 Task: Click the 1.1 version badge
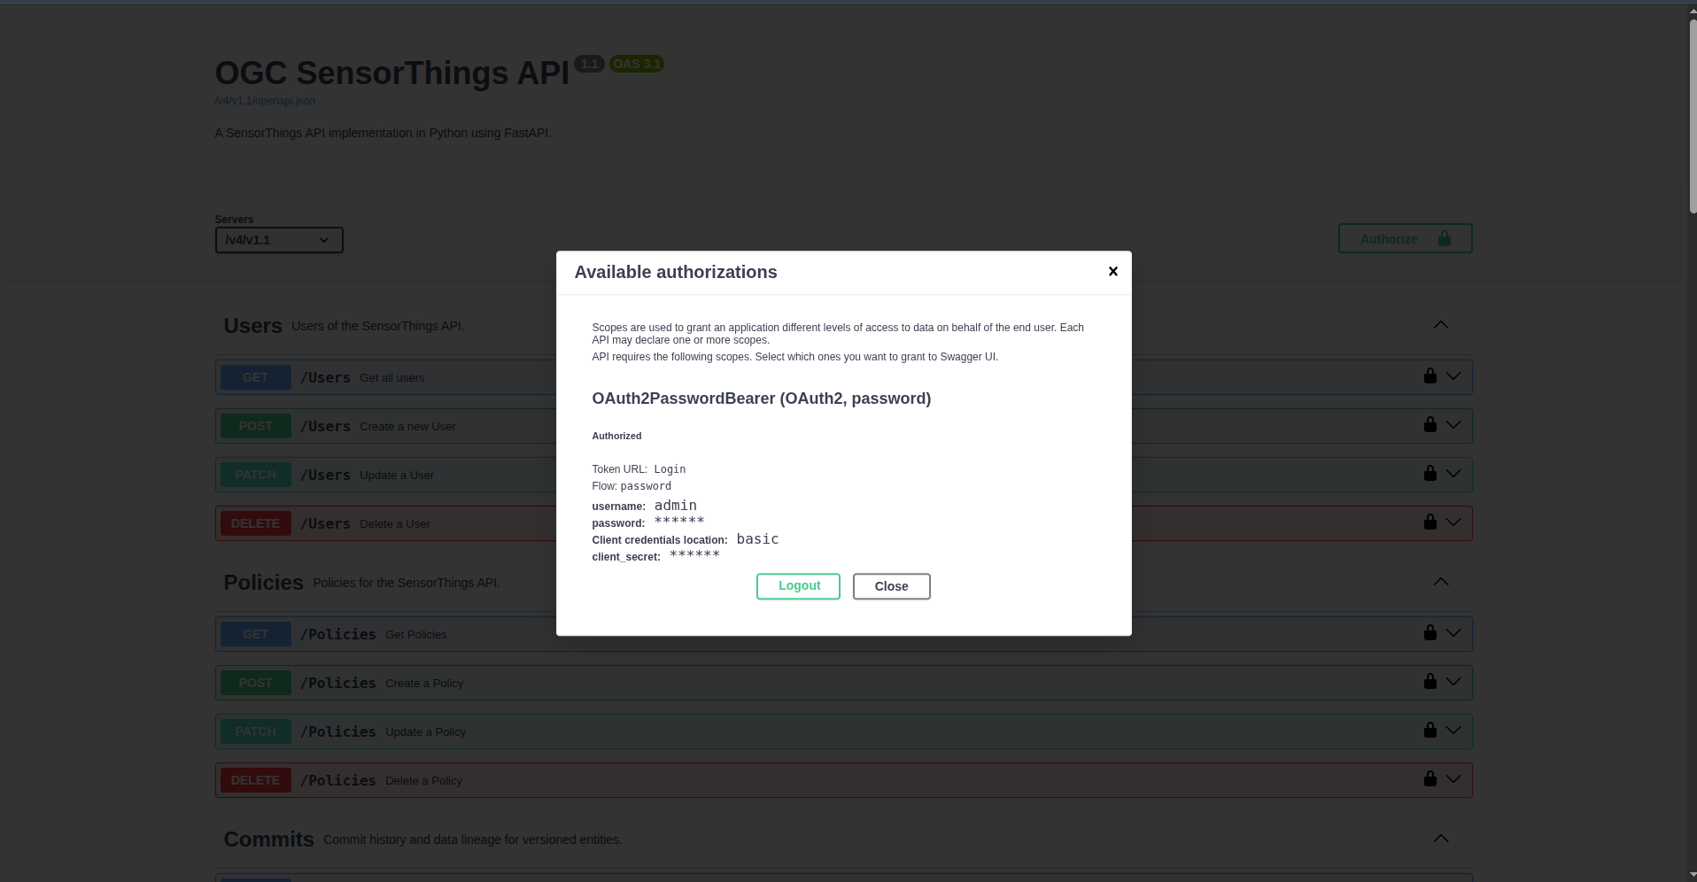pos(589,64)
